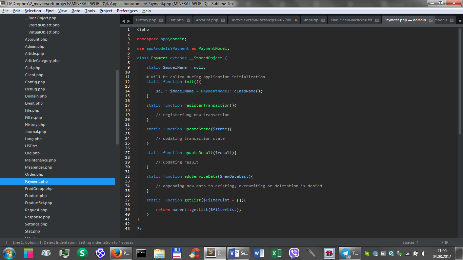
Task: Switch to the Account.php tab
Action: pos(207,20)
